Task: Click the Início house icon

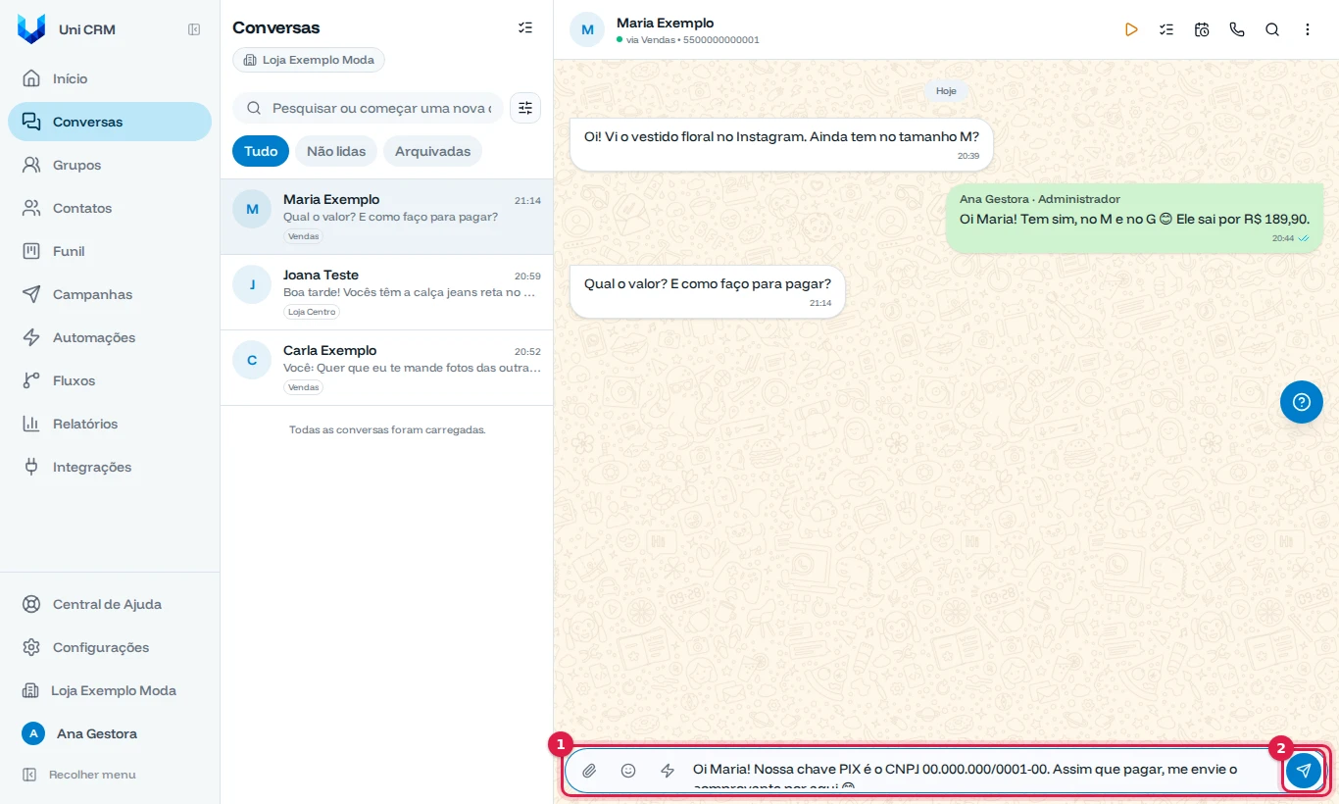Action: pyautogui.click(x=31, y=78)
